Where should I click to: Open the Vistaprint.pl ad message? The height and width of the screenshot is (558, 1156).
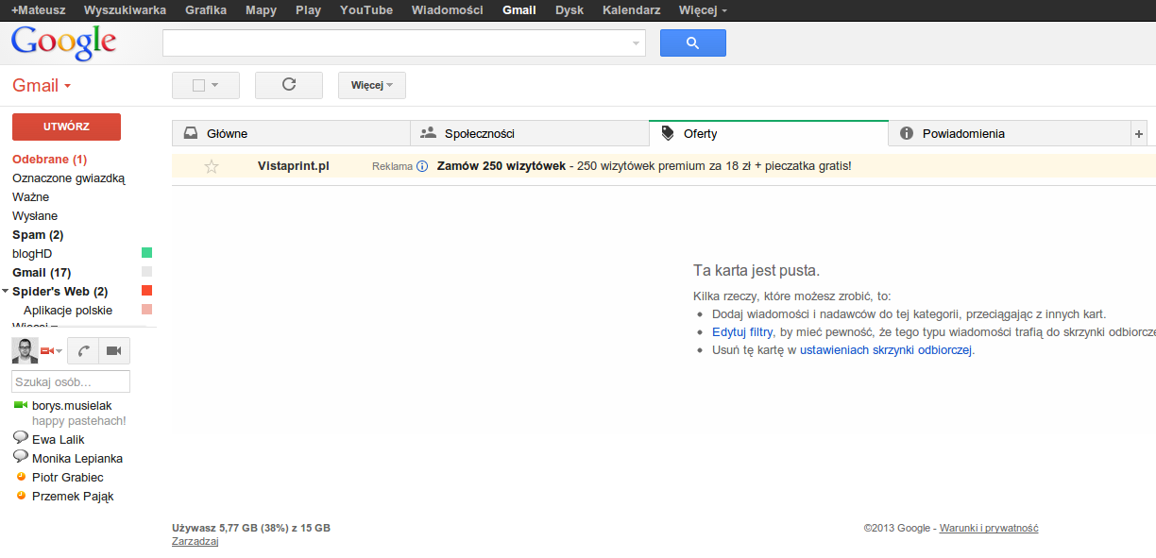[x=663, y=166]
